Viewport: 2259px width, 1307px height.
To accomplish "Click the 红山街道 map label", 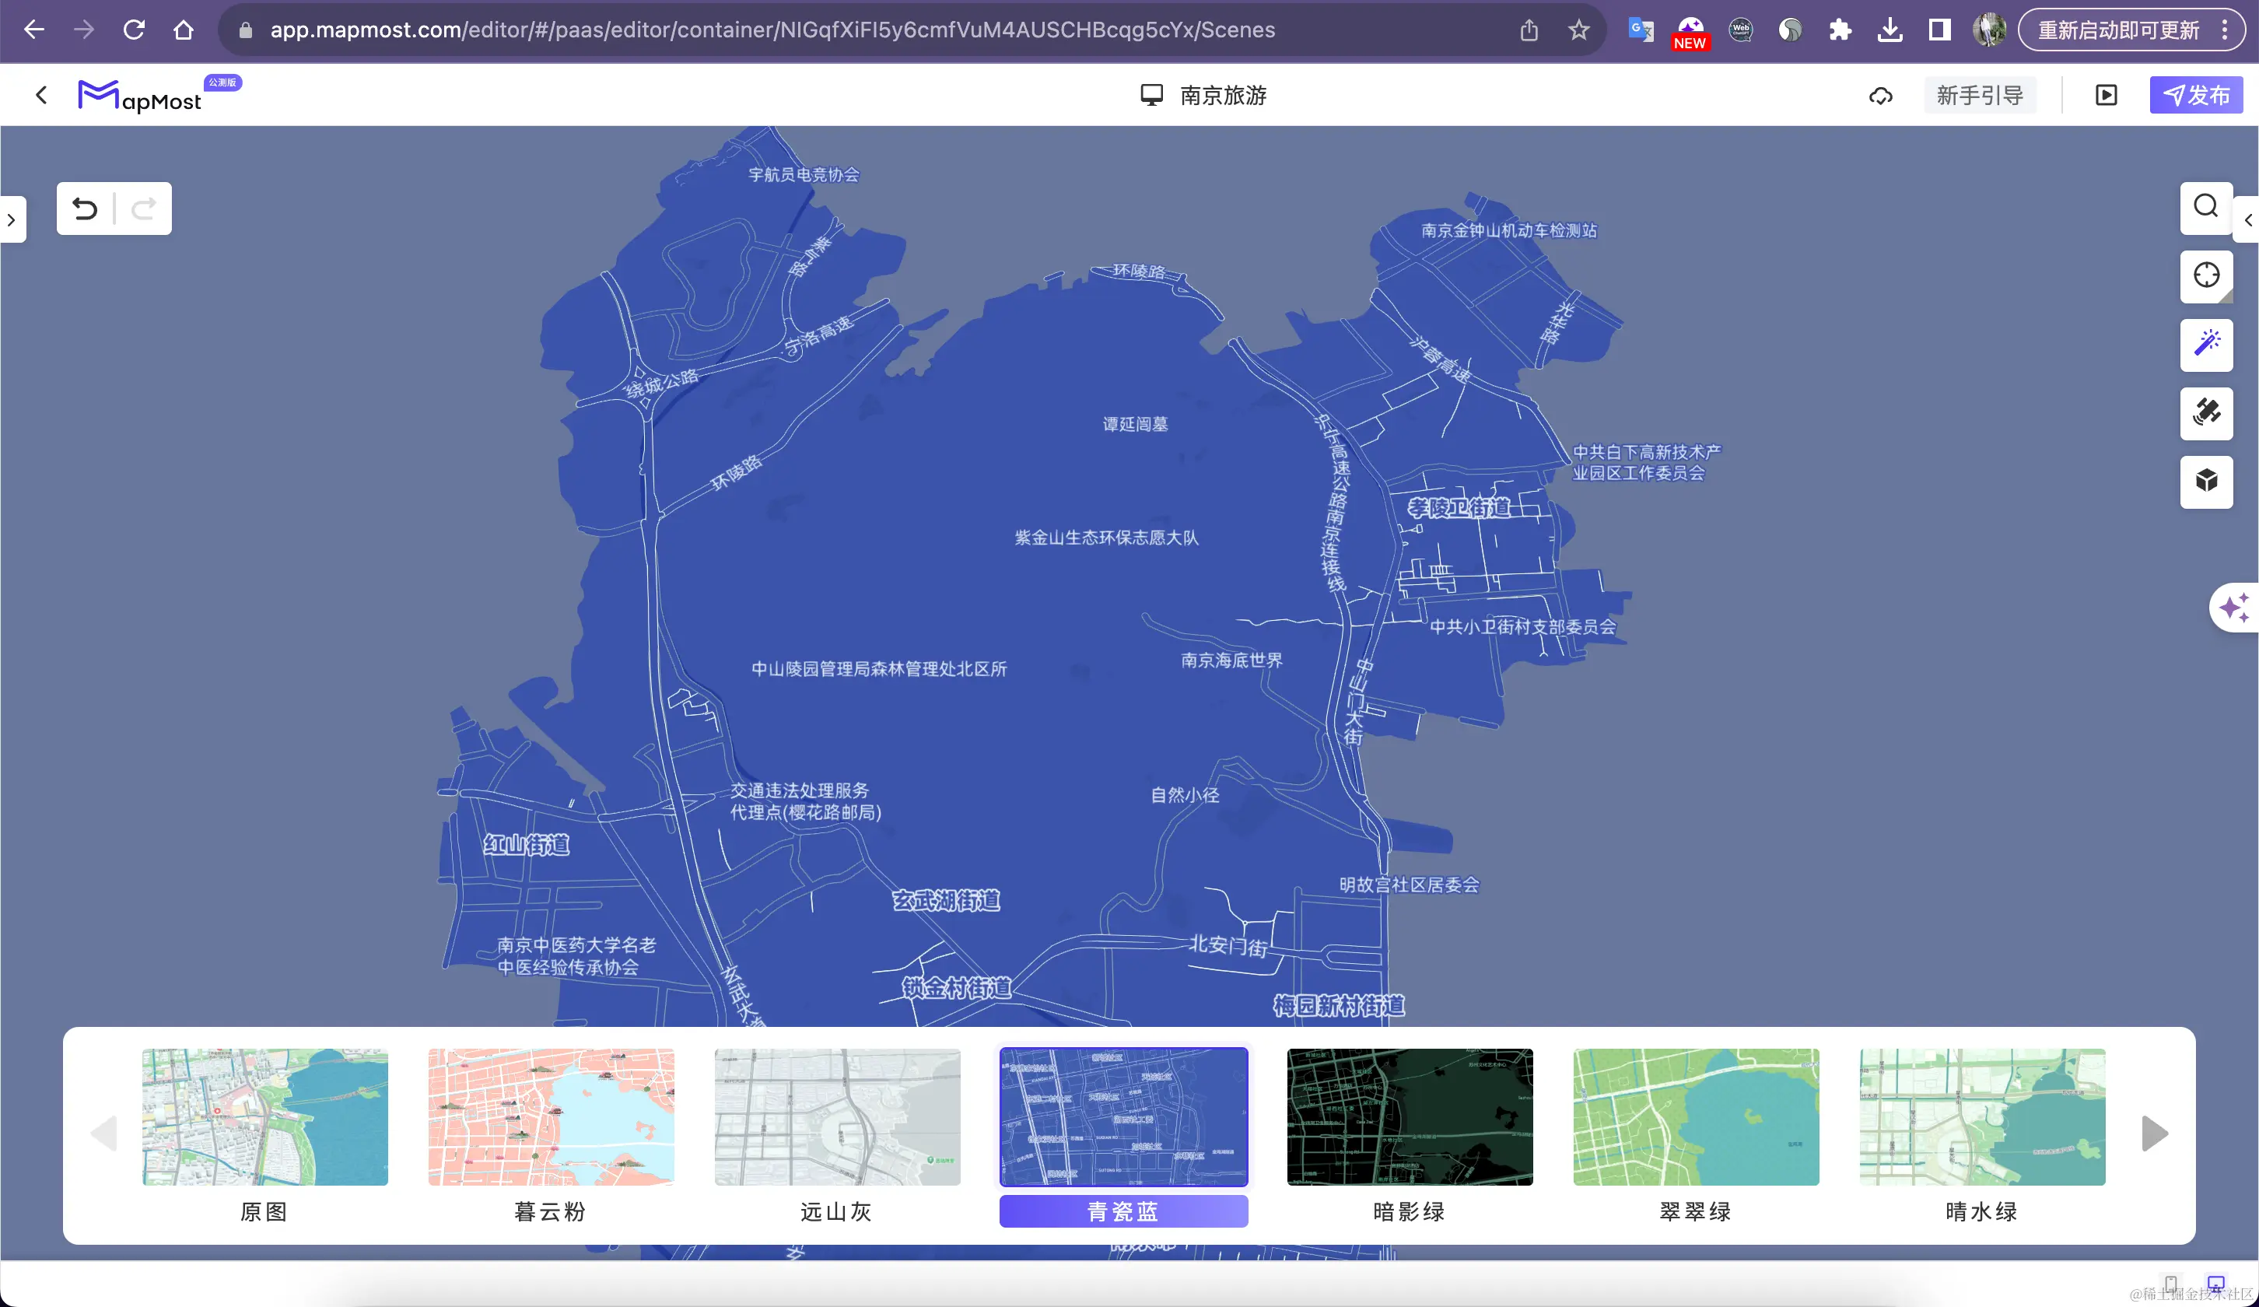I will tap(526, 844).
